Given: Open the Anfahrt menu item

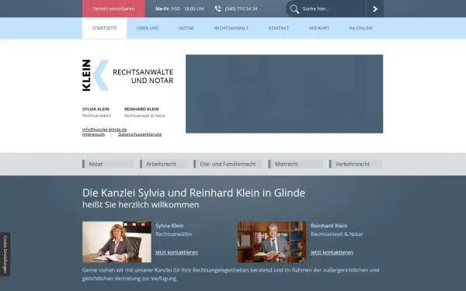Looking at the screenshot, I should point(319,28).
